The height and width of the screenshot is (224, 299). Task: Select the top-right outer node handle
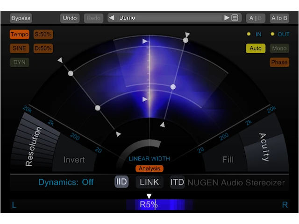185,40
